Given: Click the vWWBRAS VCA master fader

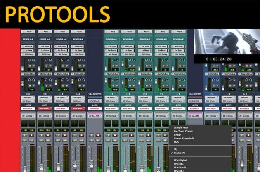Looking at the screenshot, I should click(92, 164).
